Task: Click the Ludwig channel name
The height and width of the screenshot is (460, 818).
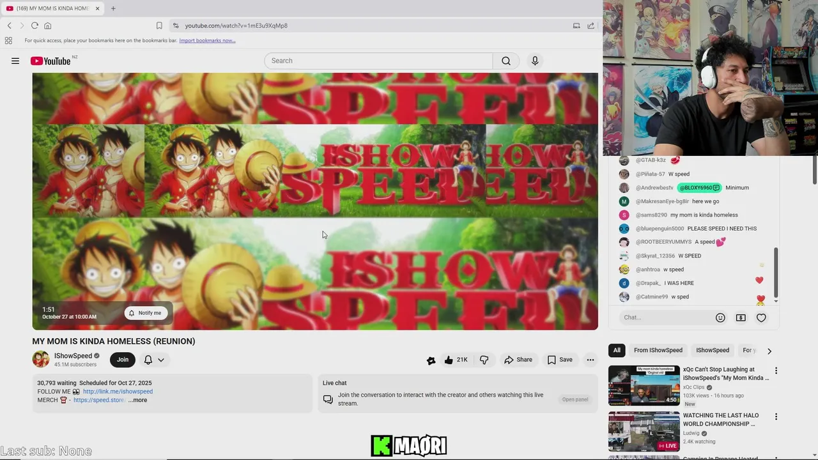Action: (x=691, y=433)
